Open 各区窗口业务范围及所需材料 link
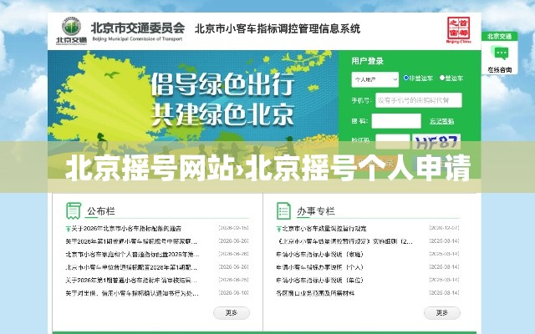This screenshot has height=334, width=535. tap(316, 293)
